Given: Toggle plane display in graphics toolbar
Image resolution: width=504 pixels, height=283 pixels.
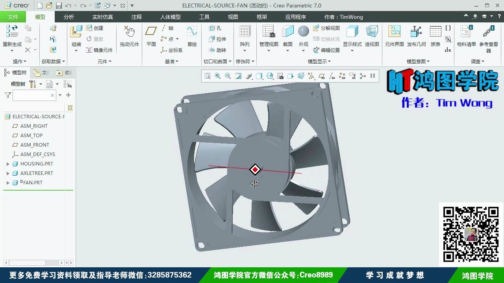Looking at the screenshot, I should (x=322, y=75).
